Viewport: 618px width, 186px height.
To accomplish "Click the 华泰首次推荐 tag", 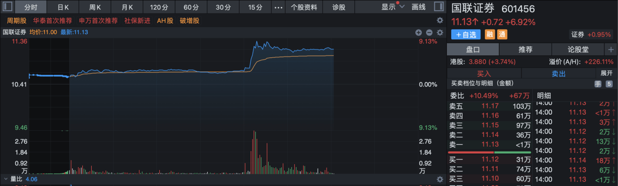I will tap(52, 20).
